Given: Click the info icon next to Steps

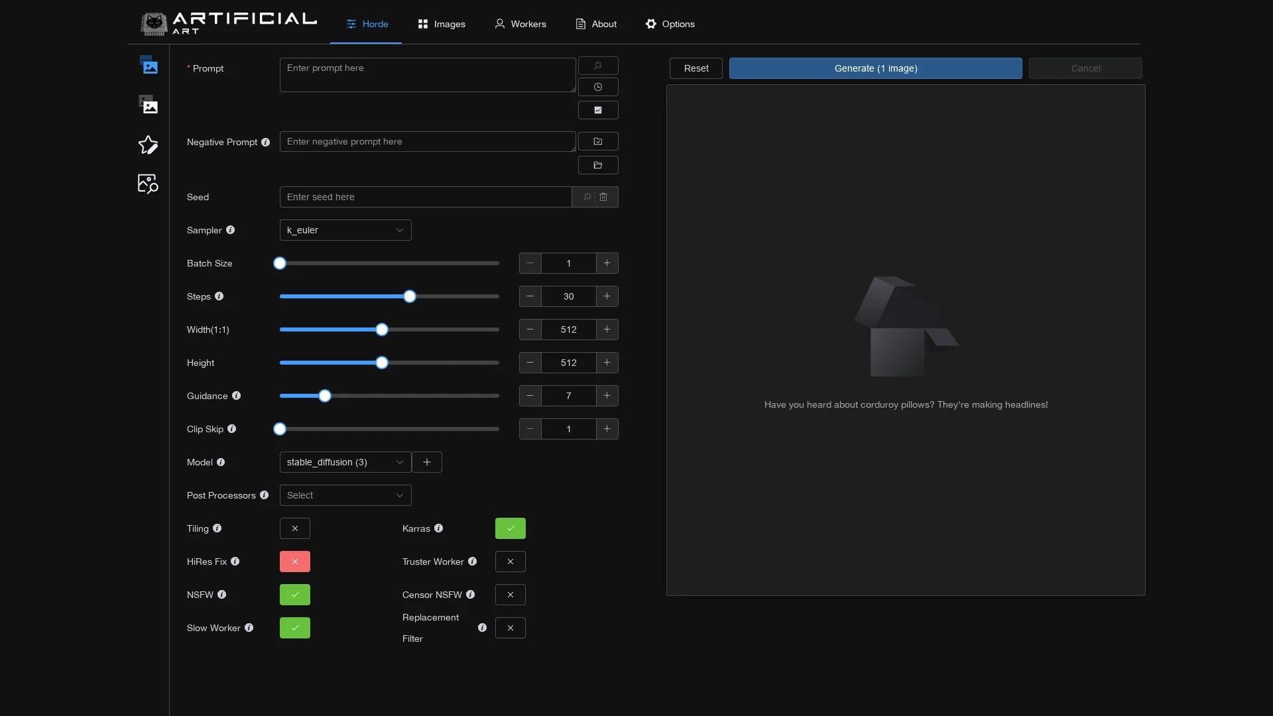Looking at the screenshot, I should tap(219, 296).
